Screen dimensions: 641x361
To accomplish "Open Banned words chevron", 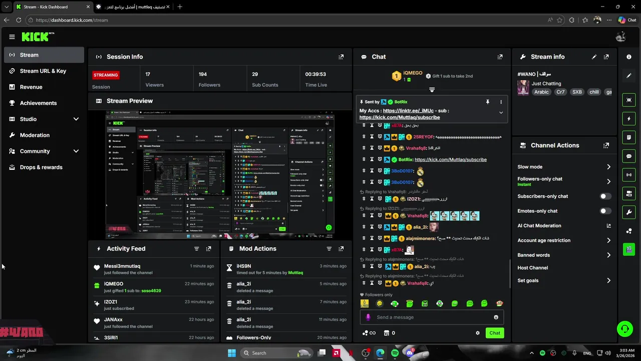I will pos(608,255).
